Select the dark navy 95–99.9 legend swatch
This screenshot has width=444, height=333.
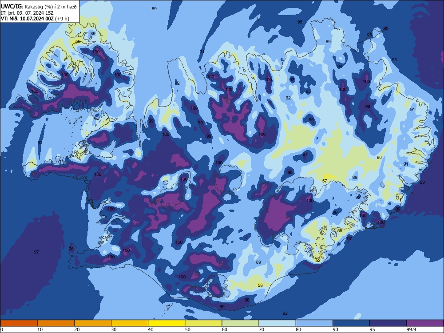pos(388,323)
